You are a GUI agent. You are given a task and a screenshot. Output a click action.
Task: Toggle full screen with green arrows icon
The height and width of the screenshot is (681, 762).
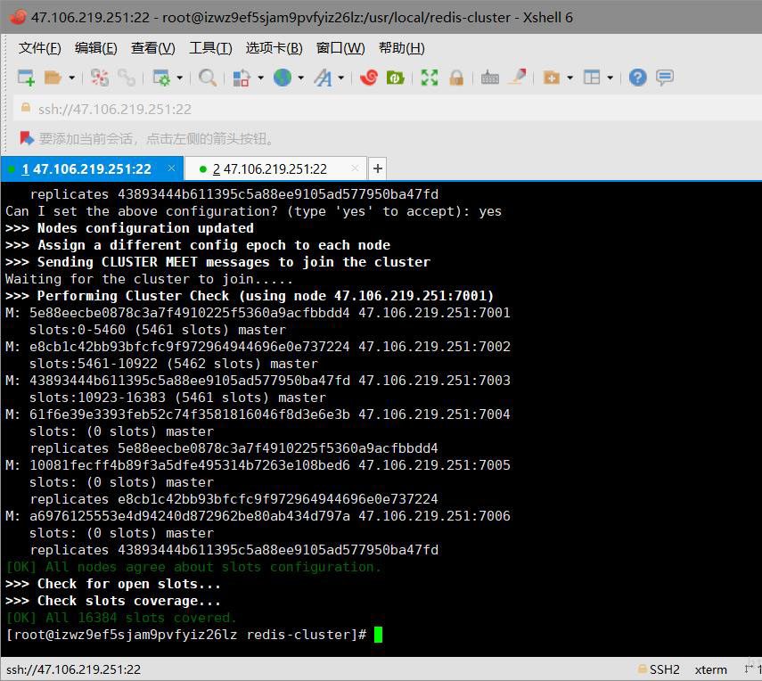[x=429, y=78]
